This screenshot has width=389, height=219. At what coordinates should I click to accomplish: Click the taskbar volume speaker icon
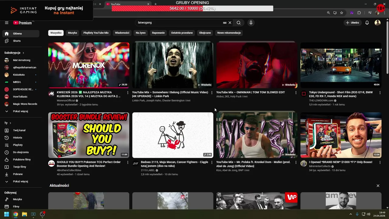point(368,214)
